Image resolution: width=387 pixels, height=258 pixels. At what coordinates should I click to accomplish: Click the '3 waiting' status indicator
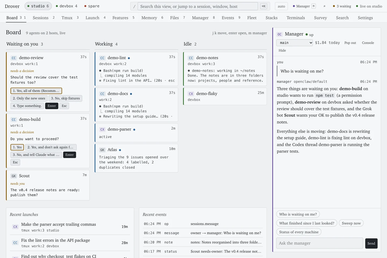coord(342,6)
